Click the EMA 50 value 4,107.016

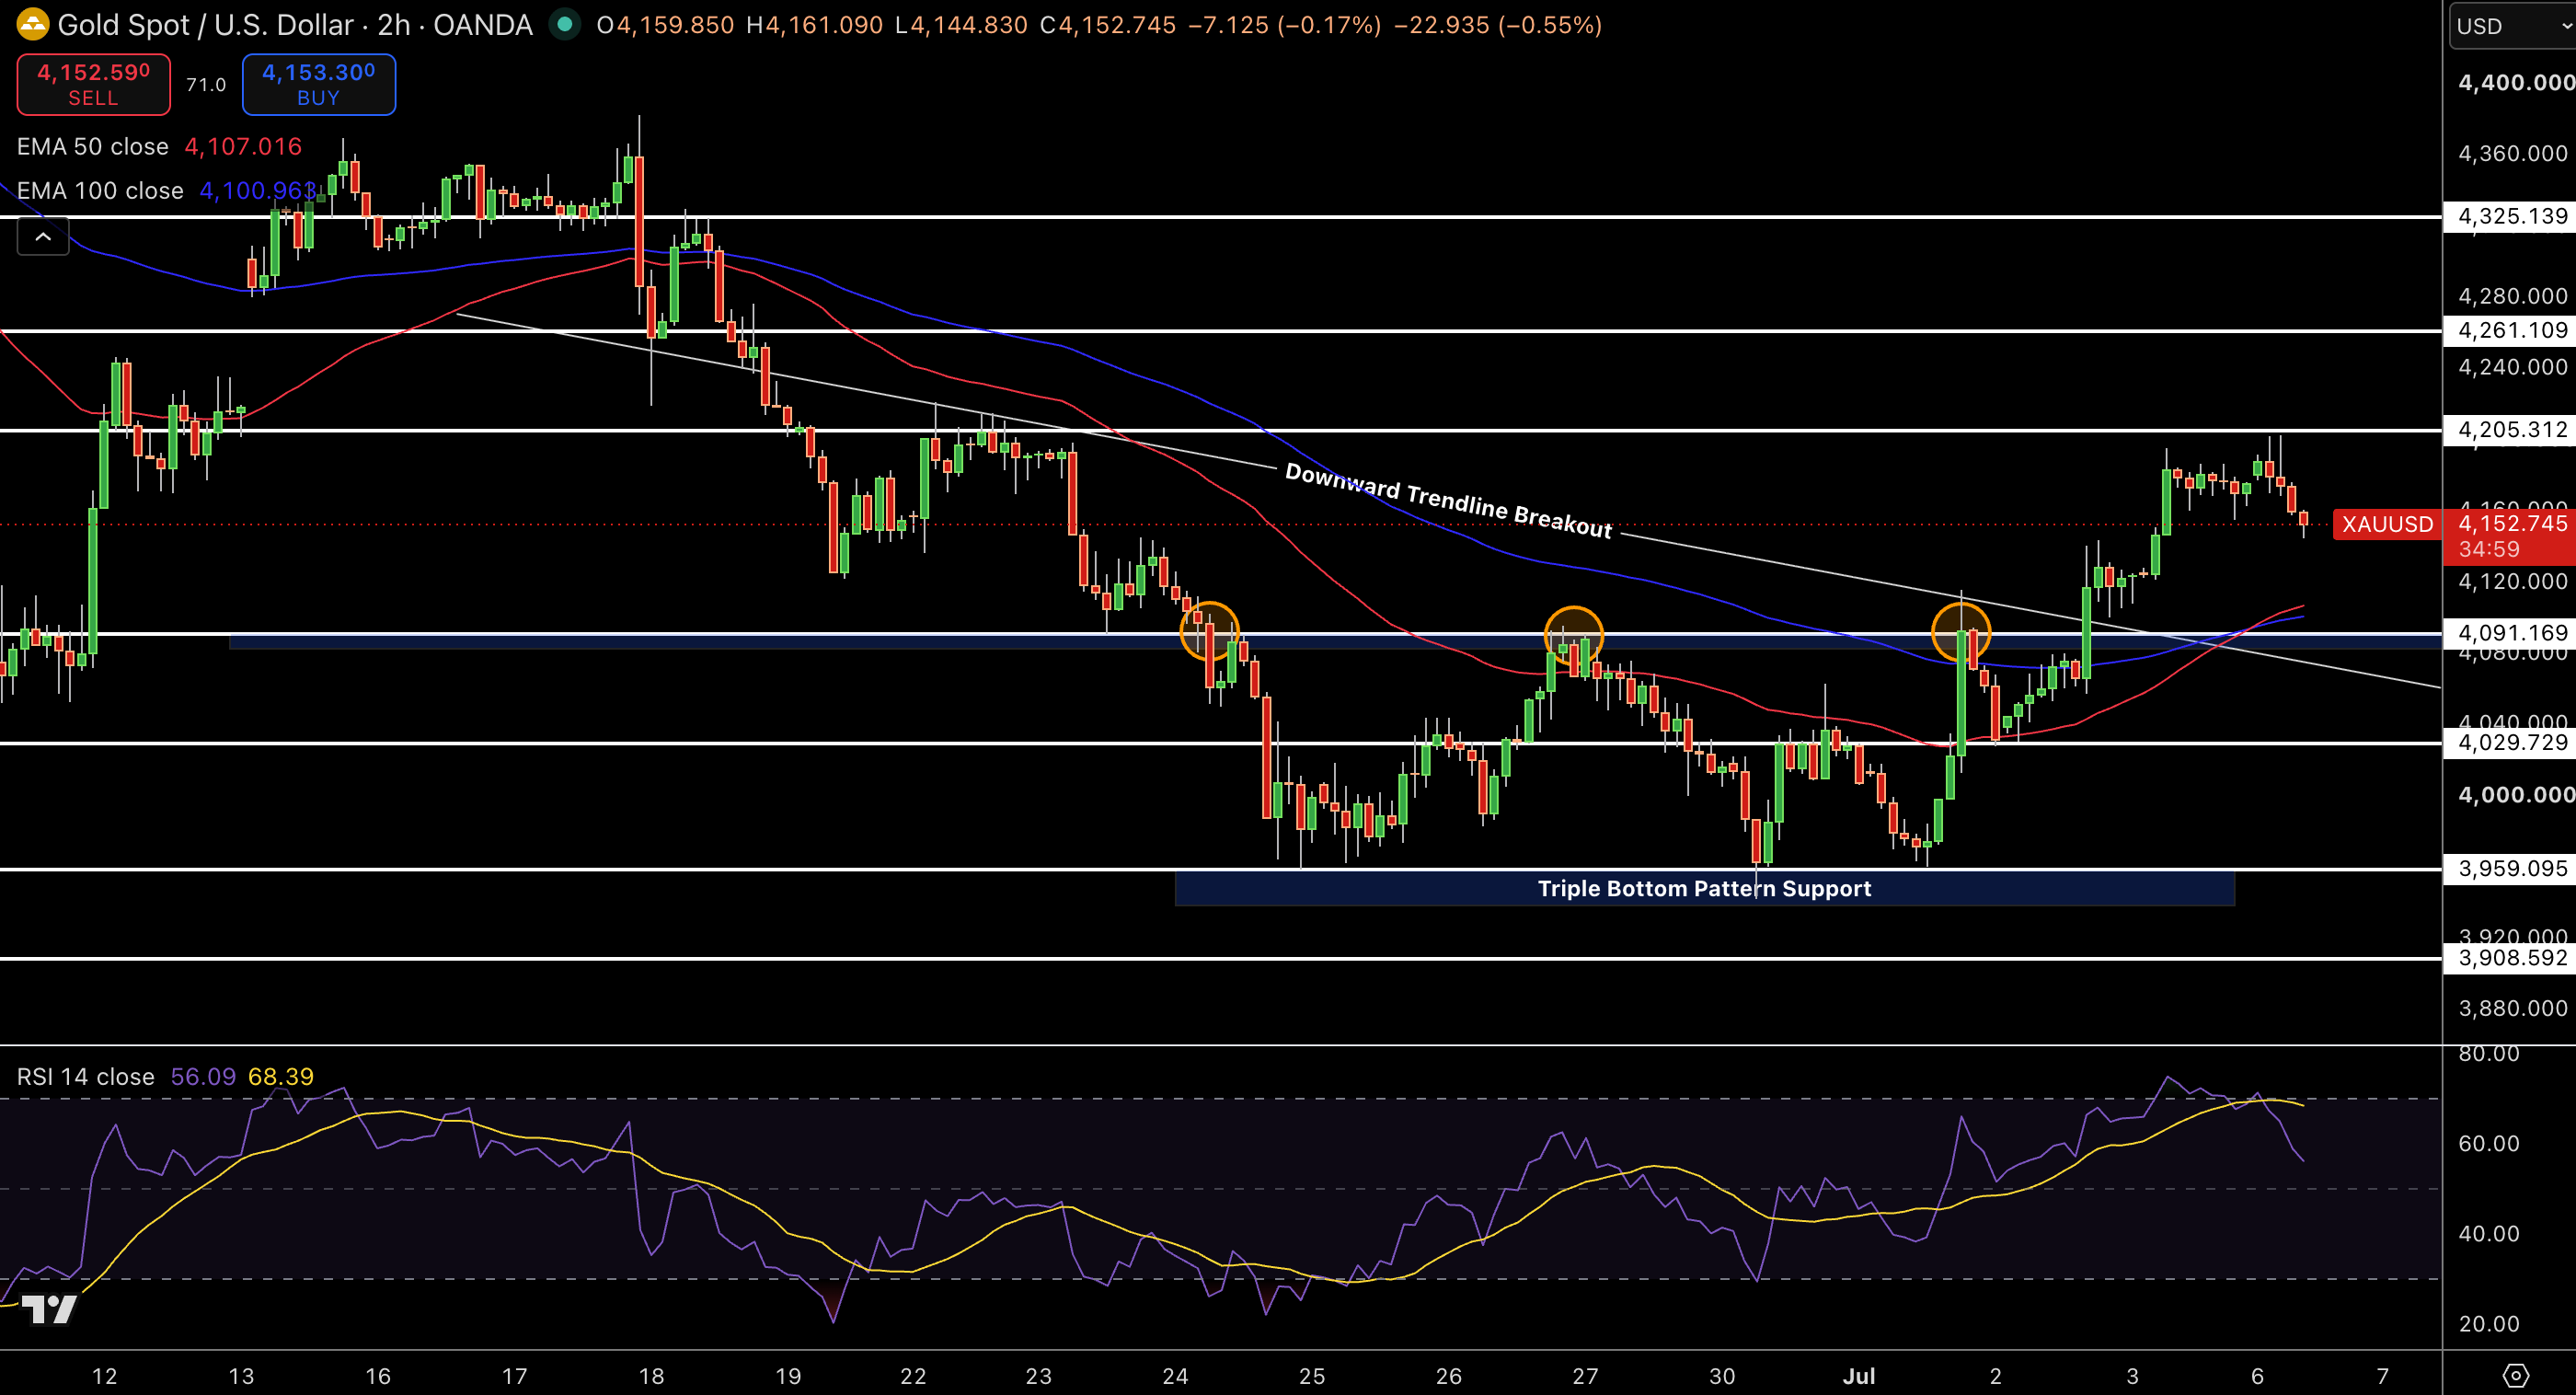[x=243, y=147]
